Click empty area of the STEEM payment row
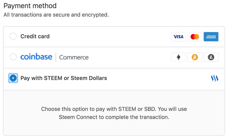 [158, 78]
